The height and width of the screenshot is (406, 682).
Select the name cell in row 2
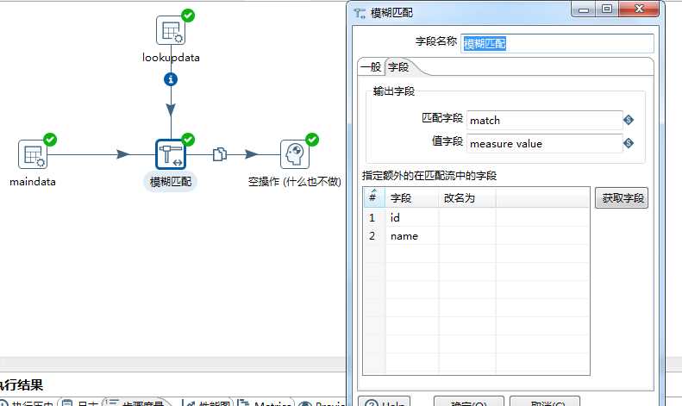click(412, 235)
